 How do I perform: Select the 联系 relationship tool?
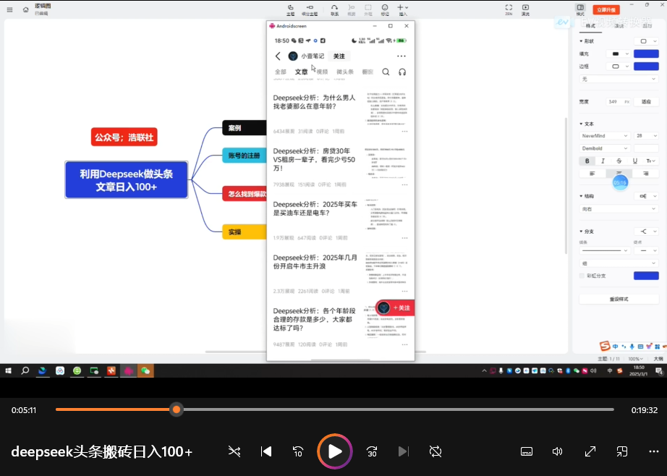point(335,10)
